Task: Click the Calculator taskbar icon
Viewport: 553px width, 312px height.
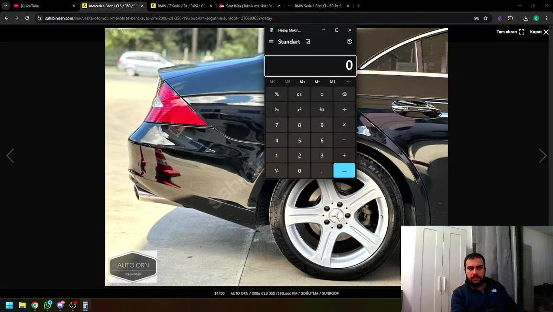Action: [85, 305]
